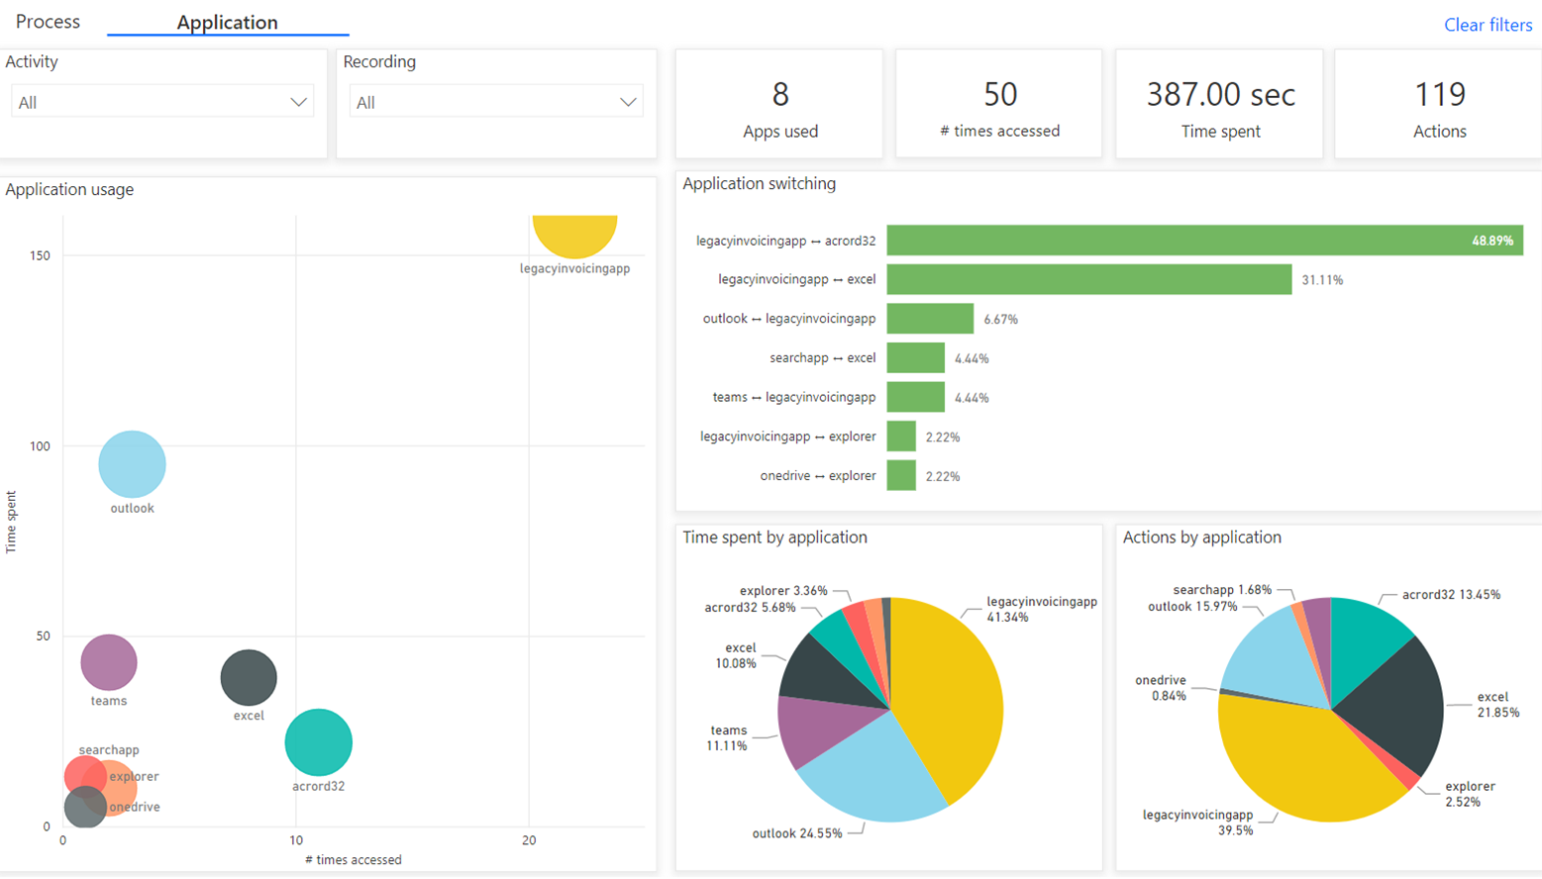1542x879 pixels.
Task: Click the outlook to legacyinvoicingapp bar
Action: tap(931, 318)
